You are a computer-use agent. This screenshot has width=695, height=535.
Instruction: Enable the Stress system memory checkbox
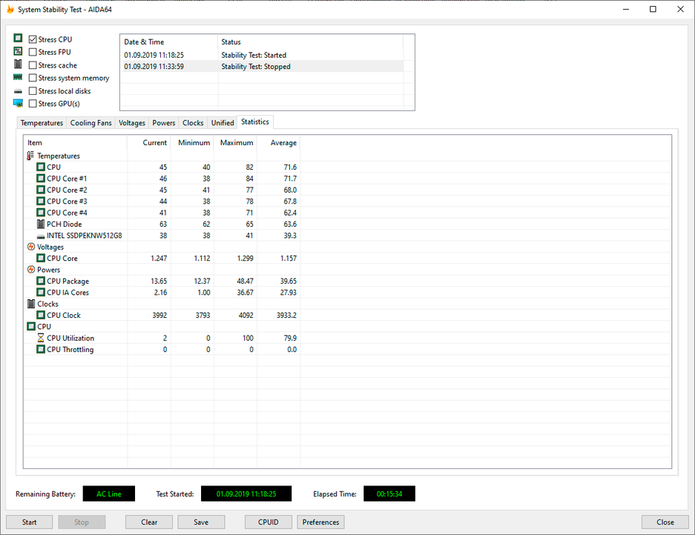coord(33,78)
